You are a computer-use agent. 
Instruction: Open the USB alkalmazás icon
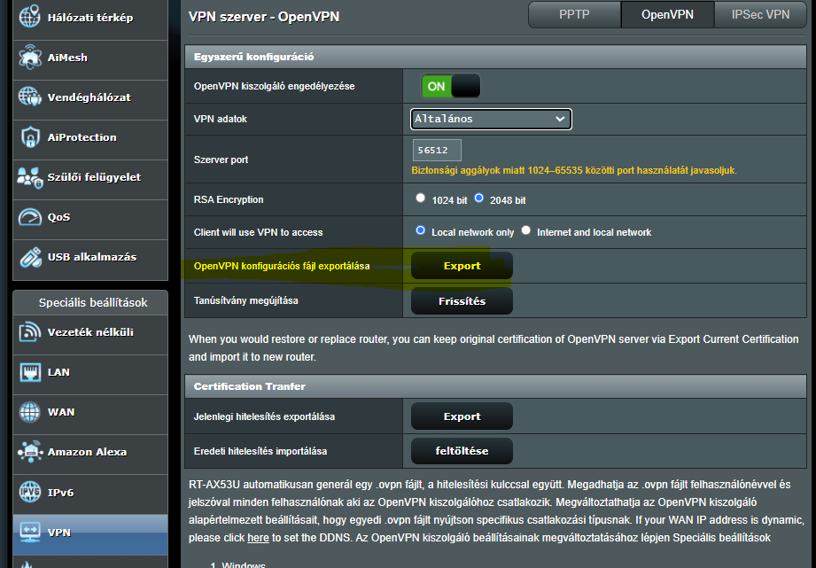coord(29,257)
